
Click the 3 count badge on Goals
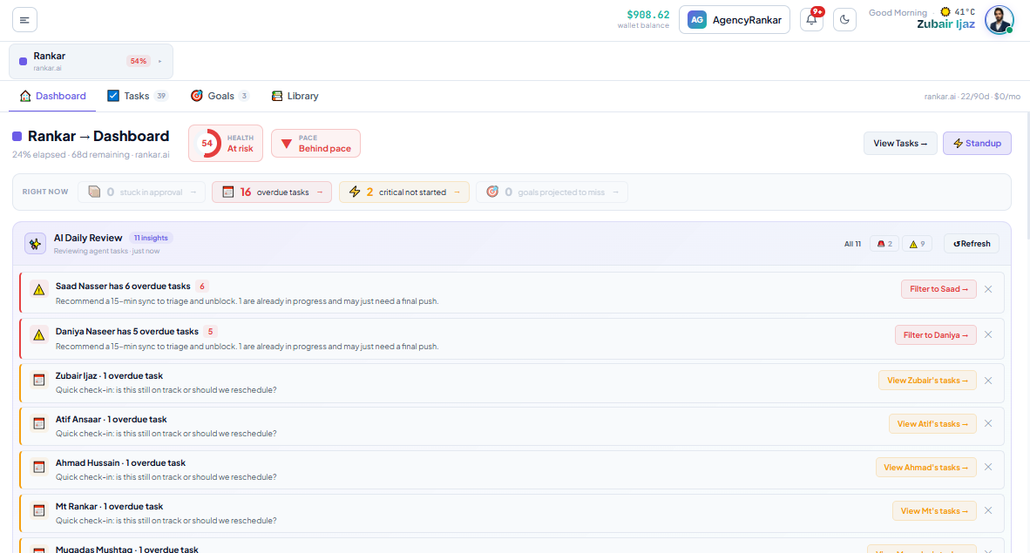pos(244,96)
